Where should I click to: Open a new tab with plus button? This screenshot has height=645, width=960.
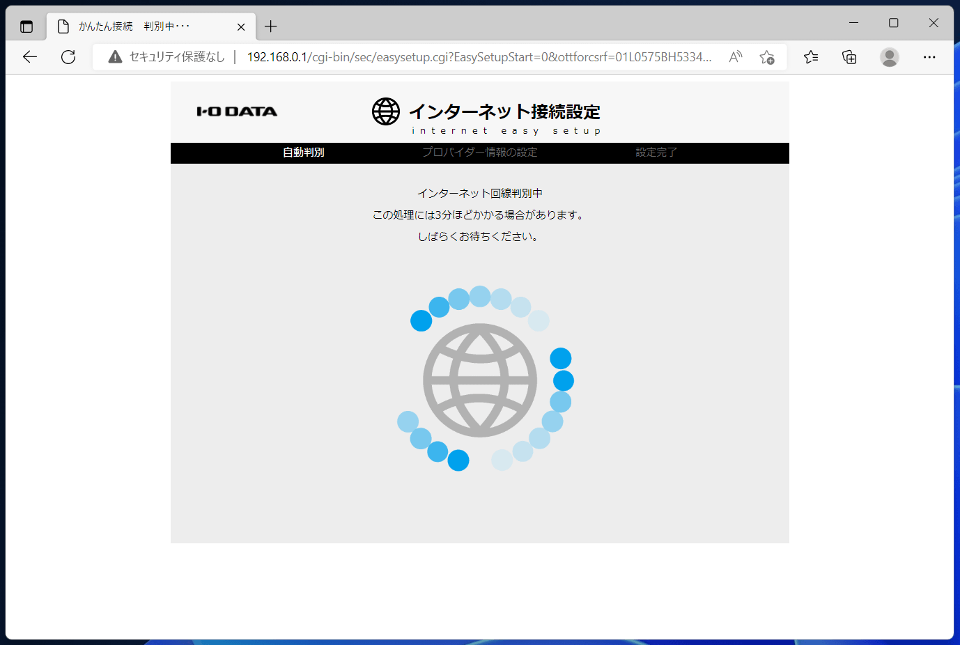[271, 26]
